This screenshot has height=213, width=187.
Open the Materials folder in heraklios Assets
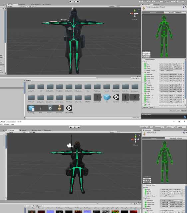(x=31, y=99)
